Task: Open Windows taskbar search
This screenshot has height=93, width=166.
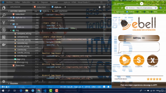Action: click(x=9, y=91)
